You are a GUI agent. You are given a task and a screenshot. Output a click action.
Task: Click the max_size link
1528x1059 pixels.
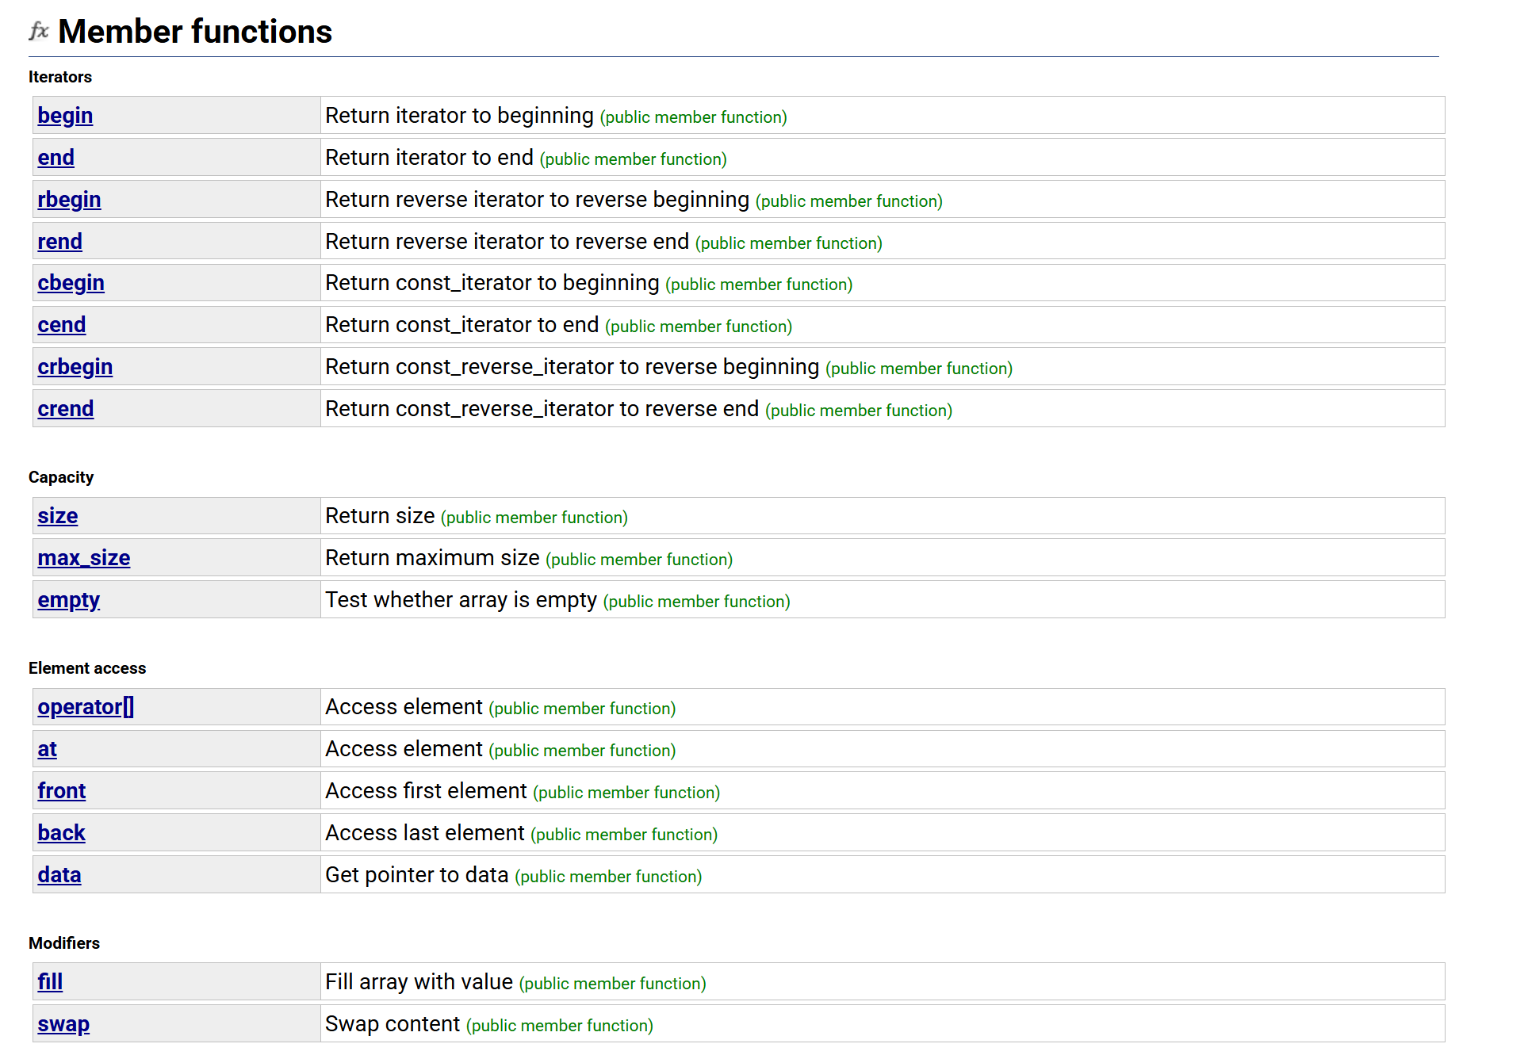pyautogui.click(x=83, y=558)
